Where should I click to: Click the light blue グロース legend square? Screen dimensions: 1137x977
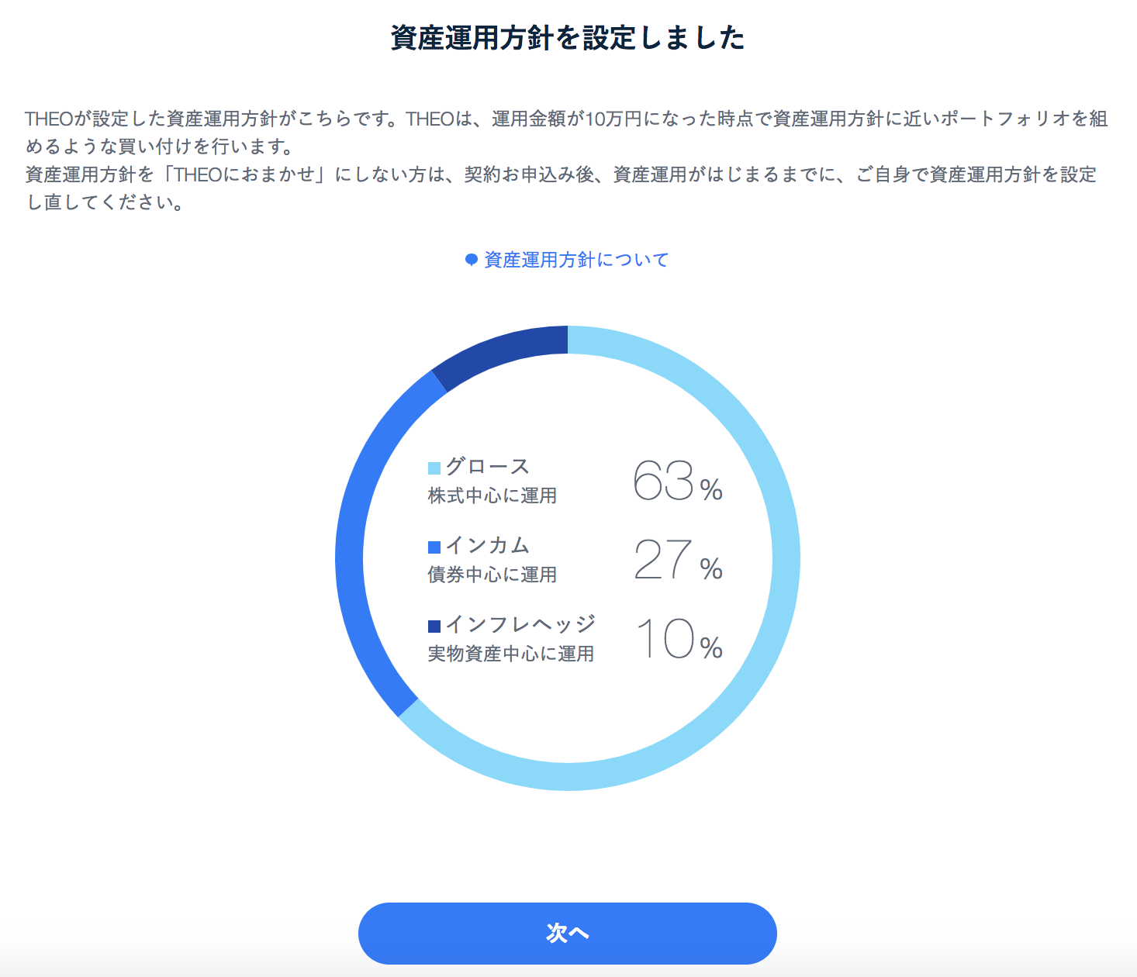point(434,468)
